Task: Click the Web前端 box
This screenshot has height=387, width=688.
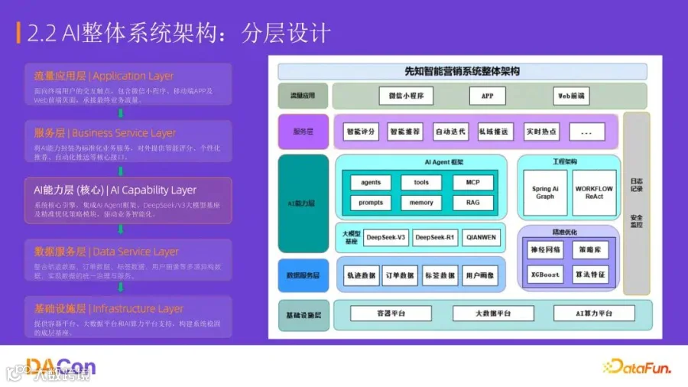Action: (x=571, y=96)
